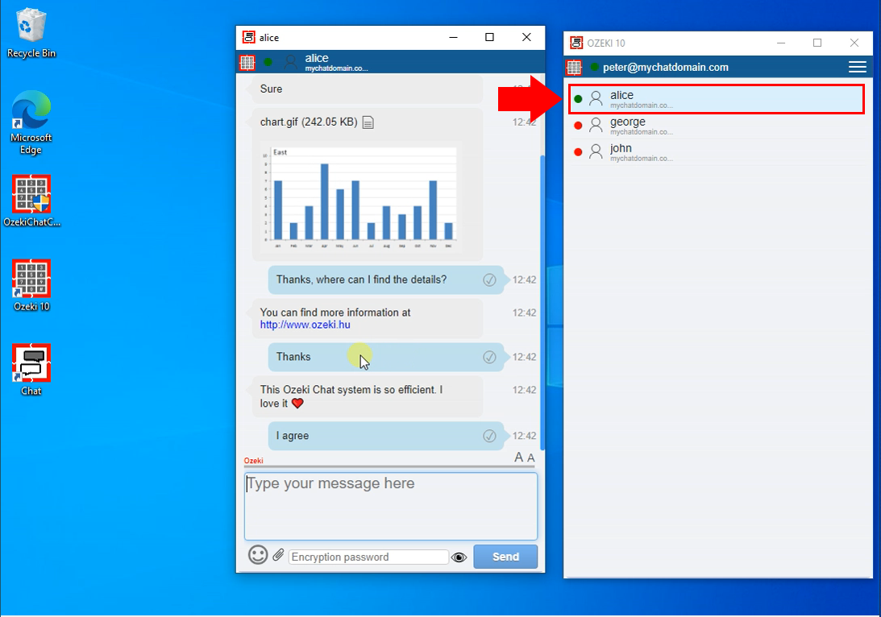The width and height of the screenshot is (881, 617).
Task: Click the paperclip attach file icon
Action: (x=279, y=555)
